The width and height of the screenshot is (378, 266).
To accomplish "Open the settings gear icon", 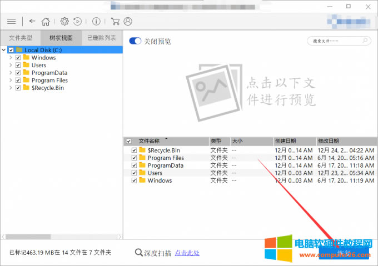I will 64,22.
